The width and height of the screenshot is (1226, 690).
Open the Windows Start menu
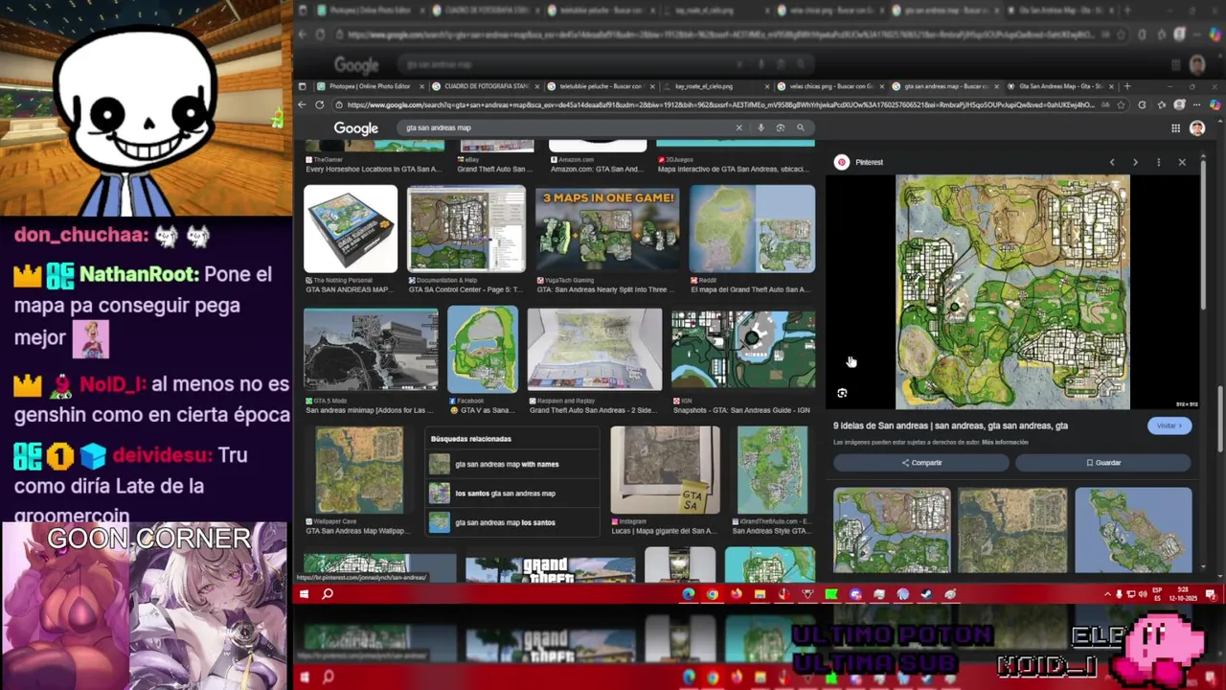(304, 594)
